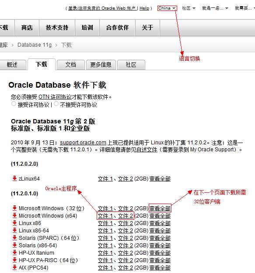Screen dimensions: 255x273
Task: Select the 不接受许可协议 radio button
Action: (x=56, y=104)
